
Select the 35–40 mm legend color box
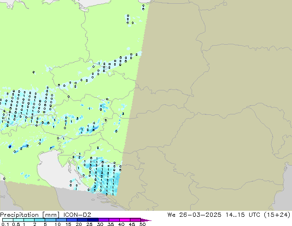click(x=114, y=220)
